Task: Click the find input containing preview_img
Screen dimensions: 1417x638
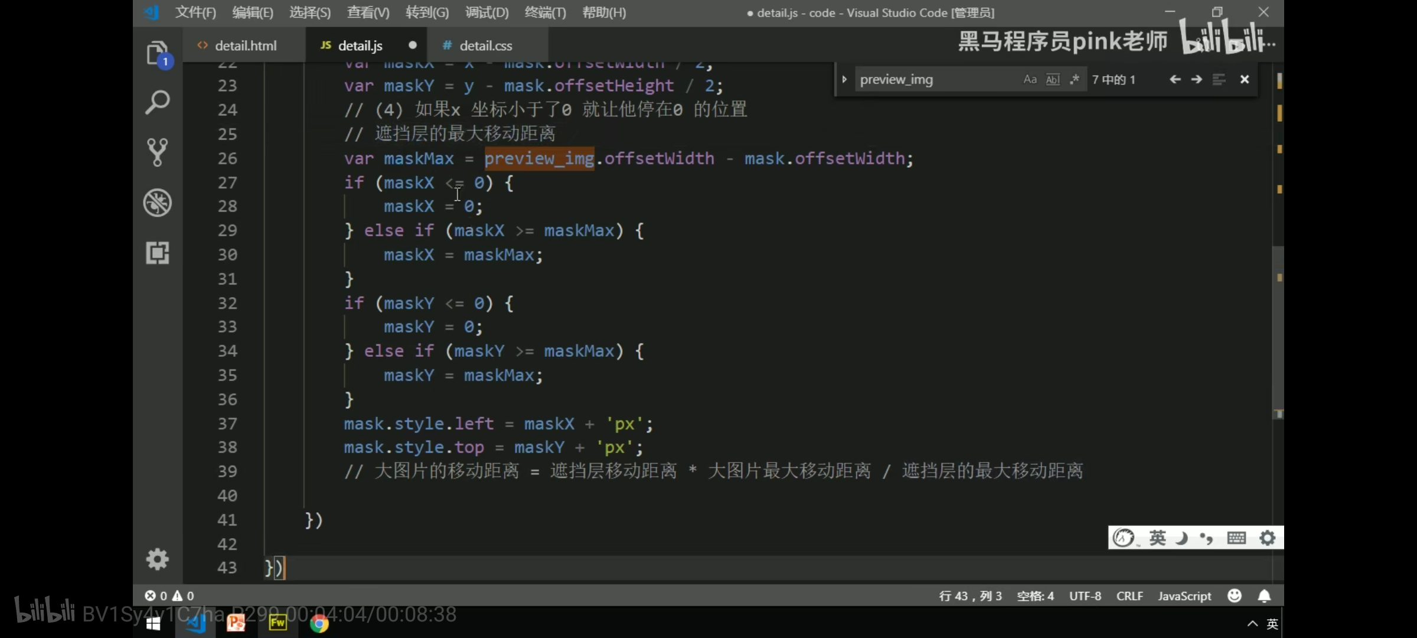Action: 939,79
